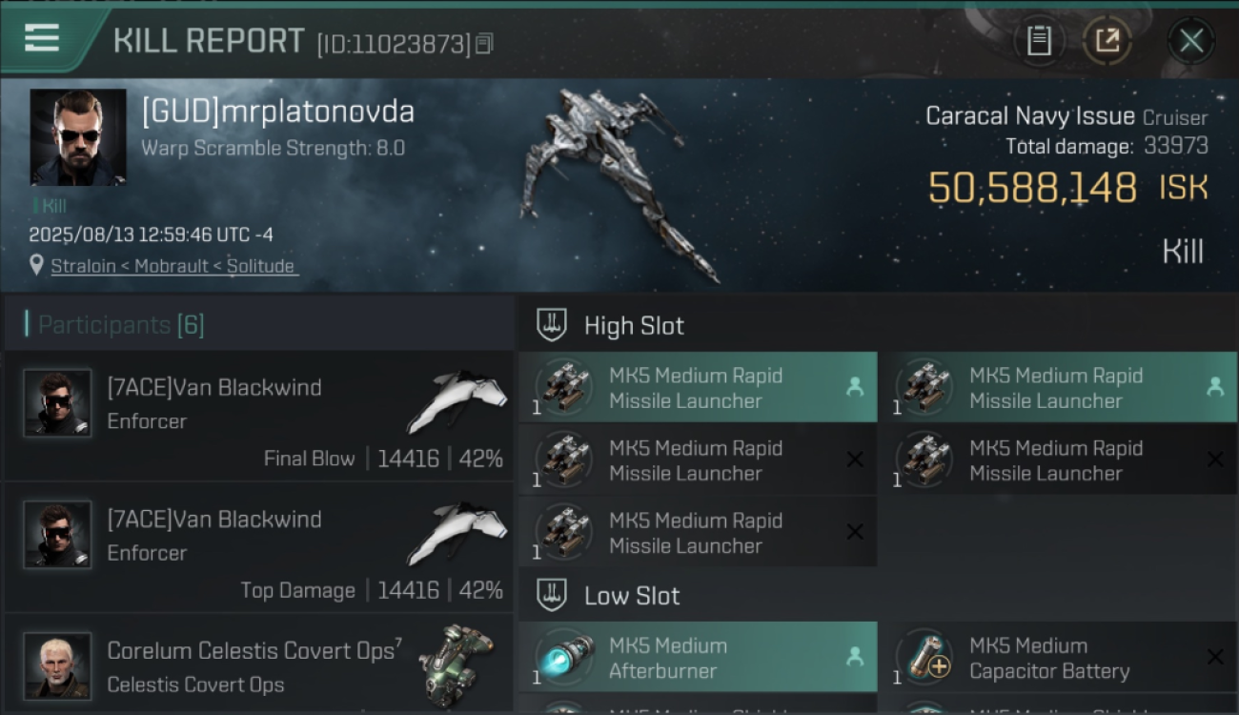1239x715 pixels.
Task: Open the Straloin < Mobrault < Solitude location link
Action: tap(173, 266)
